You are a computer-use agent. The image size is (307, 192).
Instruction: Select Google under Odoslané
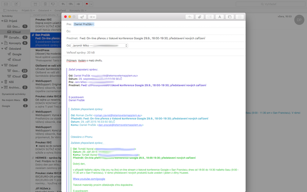pos(15,54)
